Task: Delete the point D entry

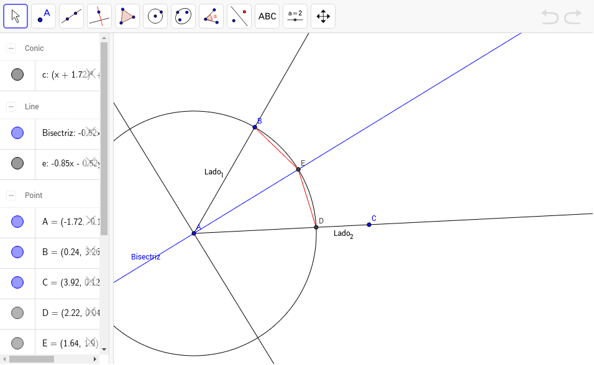Action: [x=91, y=311]
